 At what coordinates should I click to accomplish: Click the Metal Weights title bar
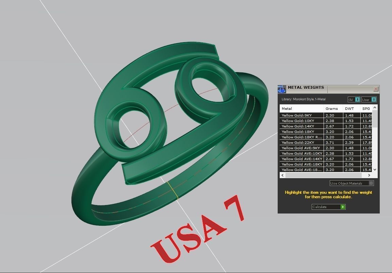(x=329, y=89)
